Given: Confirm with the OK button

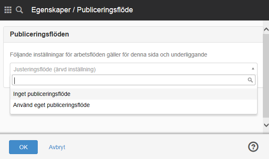Looking at the screenshot, I should [x=23, y=147].
